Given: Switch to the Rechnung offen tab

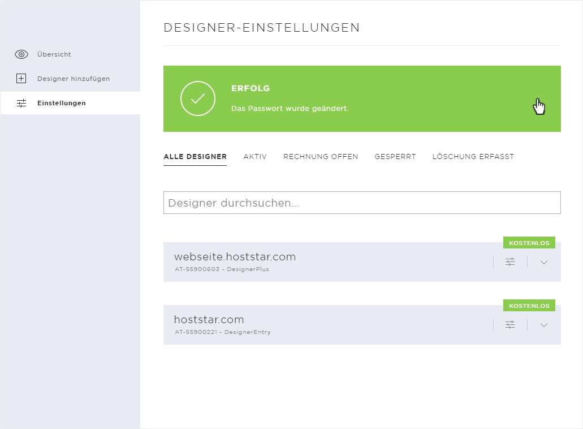Looking at the screenshot, I should 321,157.
